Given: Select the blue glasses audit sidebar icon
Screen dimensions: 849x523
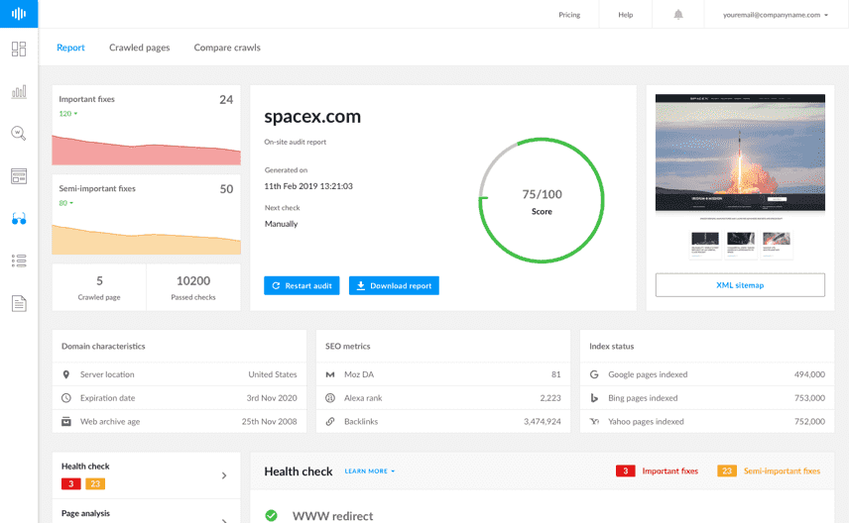Looking at the screenshot, I should (19, 219).
